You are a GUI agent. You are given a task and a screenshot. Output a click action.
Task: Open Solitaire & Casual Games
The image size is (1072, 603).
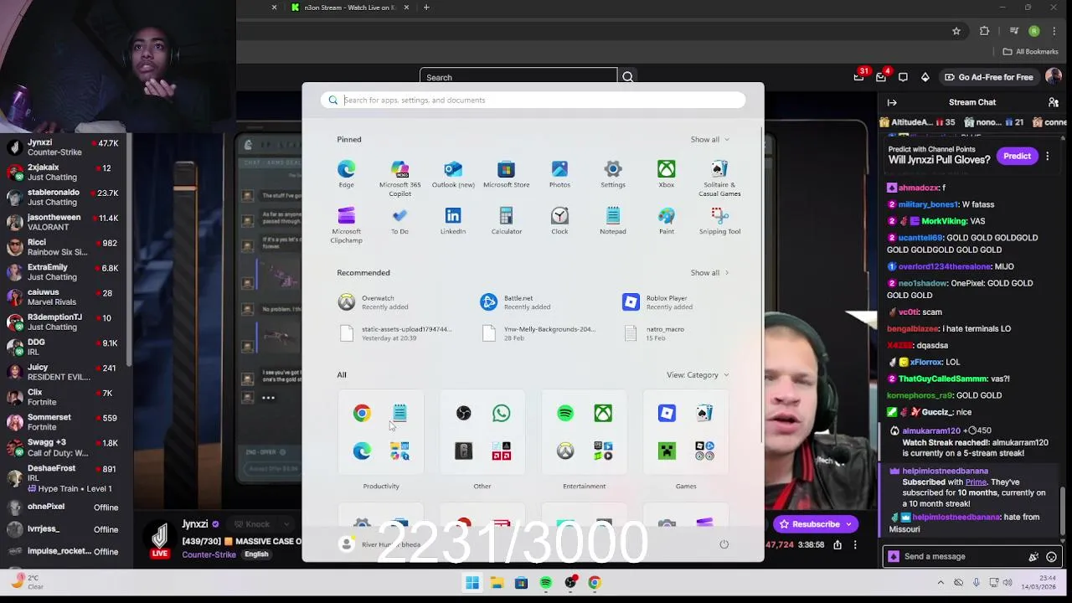pos(719,178)
